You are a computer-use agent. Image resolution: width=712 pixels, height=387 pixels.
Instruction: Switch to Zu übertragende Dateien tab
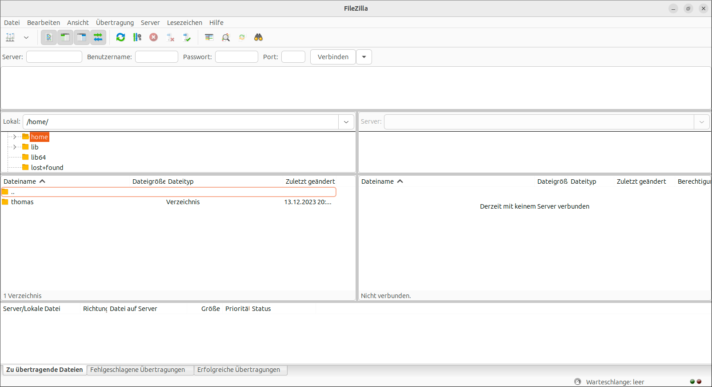(44, 370)
